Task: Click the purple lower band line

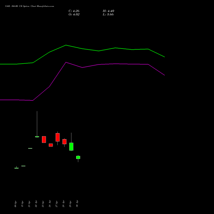Action: pyautogui.click(x=82, y=67)
